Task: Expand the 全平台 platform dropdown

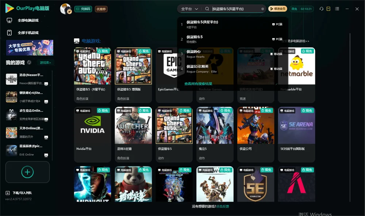Action: [x=189, y=9]
